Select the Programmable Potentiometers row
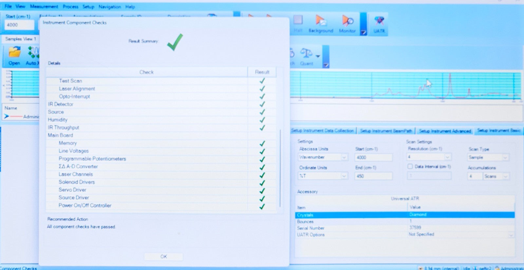Screen dimensions: 524x270 [x=161, y=159]
